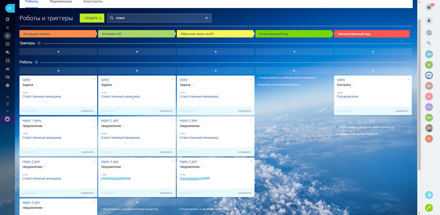440x215 pixels.
Task: Open the contacts card icon in left sidebar
Action: [7, 77]
